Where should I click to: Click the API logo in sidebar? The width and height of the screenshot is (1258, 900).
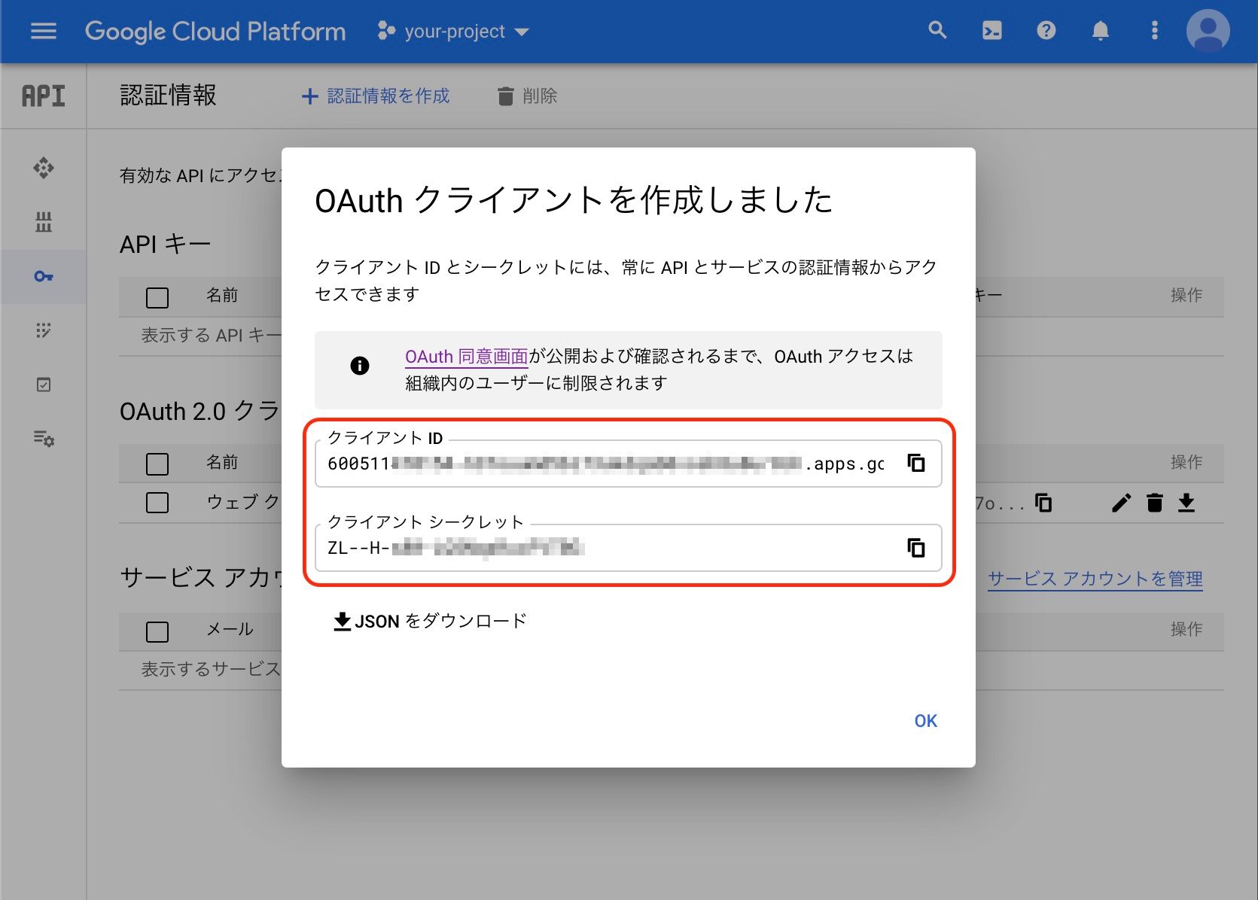pyautogui.click(x=44, y=96)
